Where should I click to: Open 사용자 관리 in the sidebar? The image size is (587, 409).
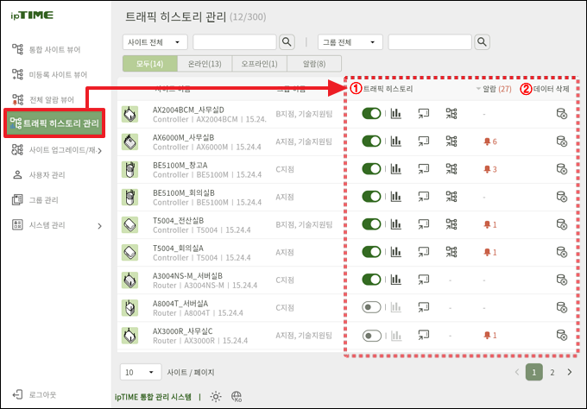click(50, 175)
